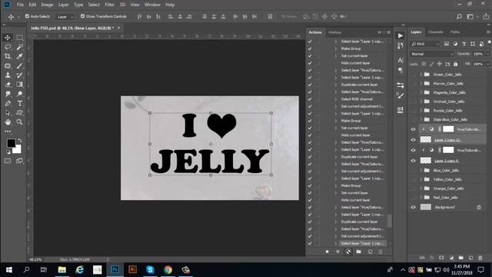
Task: Change screen mode icon in toolbar
Action: click(19, 161)
